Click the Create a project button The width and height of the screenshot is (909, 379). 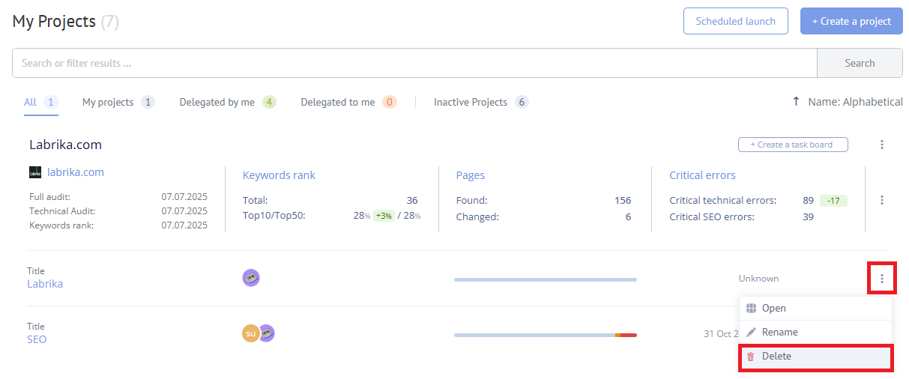pyautogui.click(x=851, y=21)
